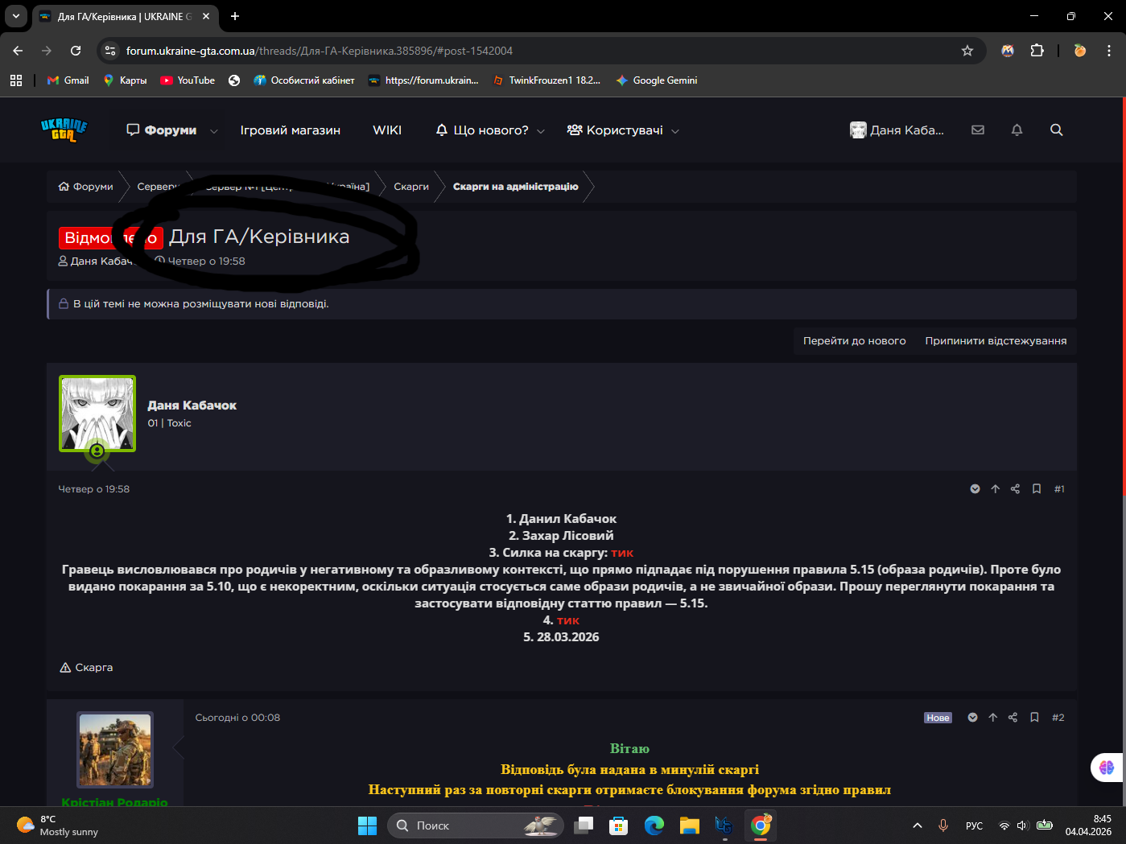Open File Explorer from the taskbar
The image size is (1126, 844).
click(x=690, y=825)
